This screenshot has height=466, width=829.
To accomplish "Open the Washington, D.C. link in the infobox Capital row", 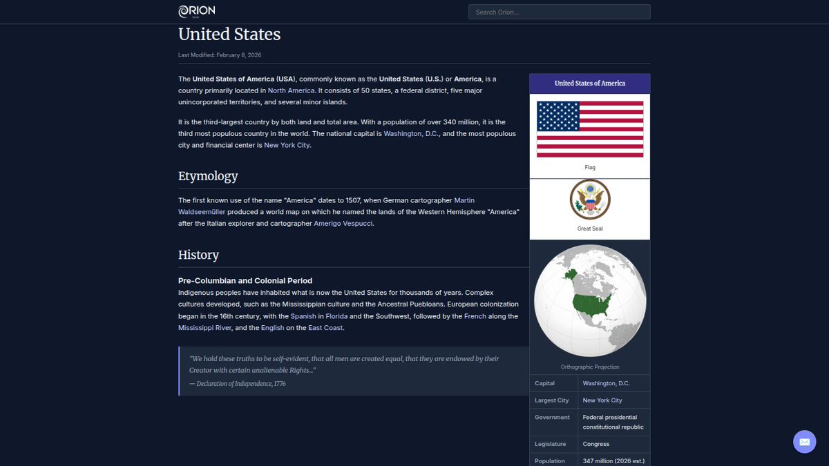I will (607, 383).
